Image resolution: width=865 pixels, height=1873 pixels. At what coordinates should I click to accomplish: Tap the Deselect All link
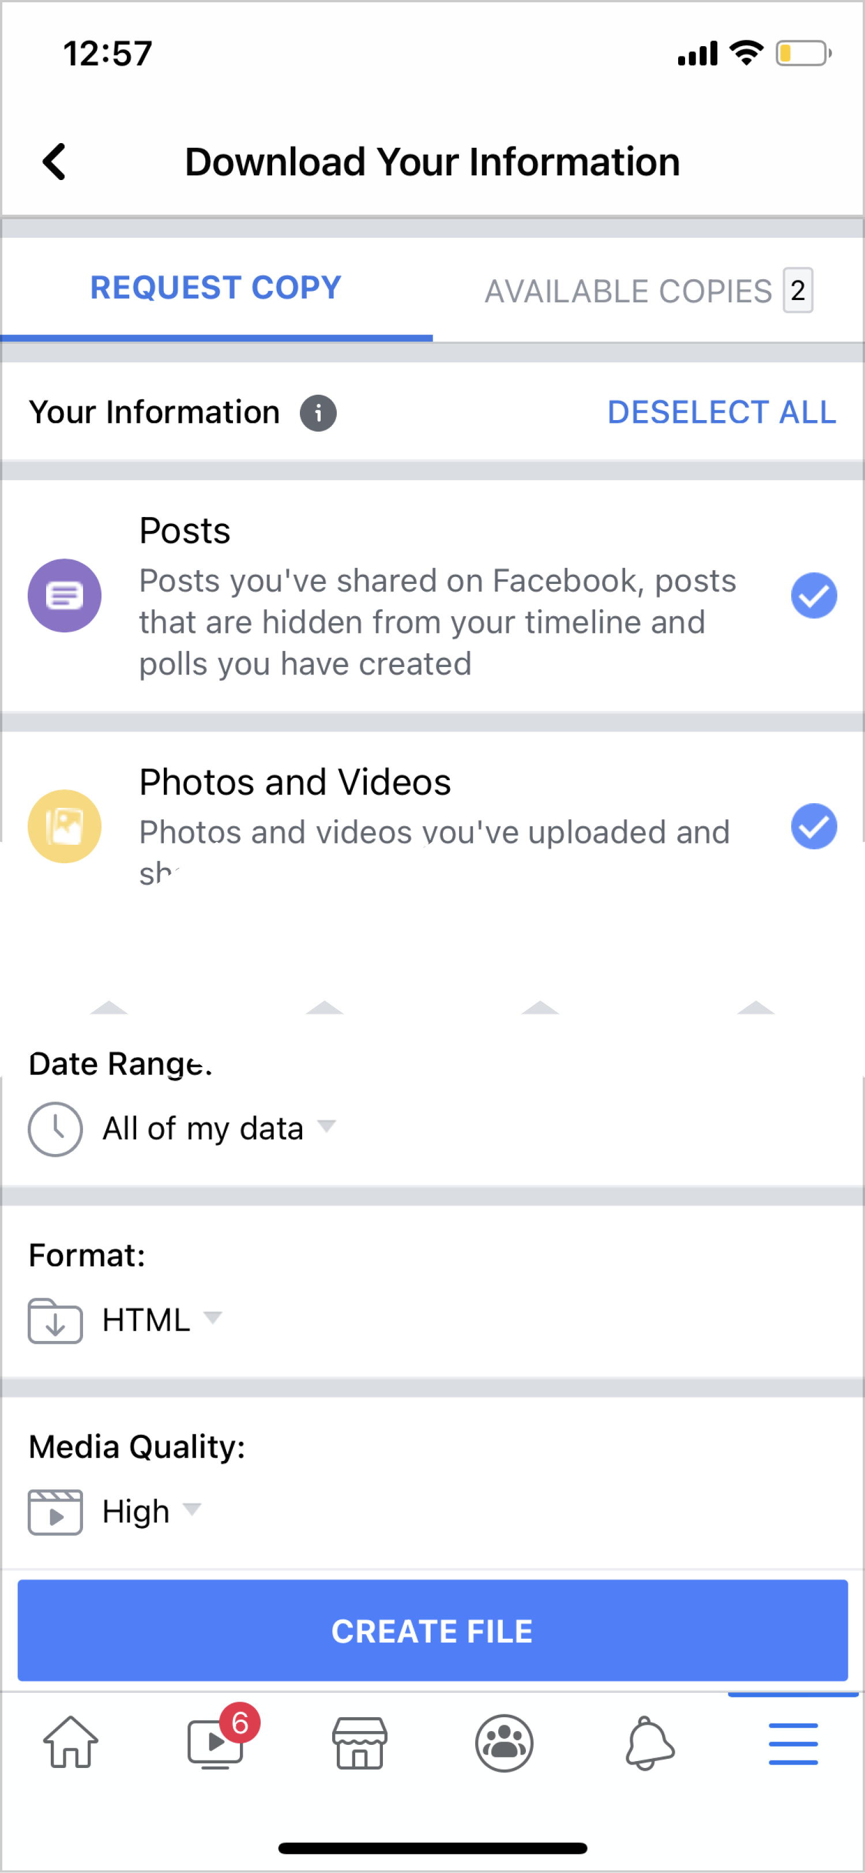coord(721,412)
